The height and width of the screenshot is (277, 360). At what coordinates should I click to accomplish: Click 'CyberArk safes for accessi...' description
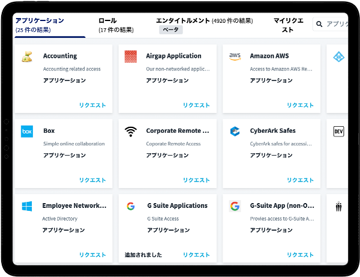[x=281, y=144]
